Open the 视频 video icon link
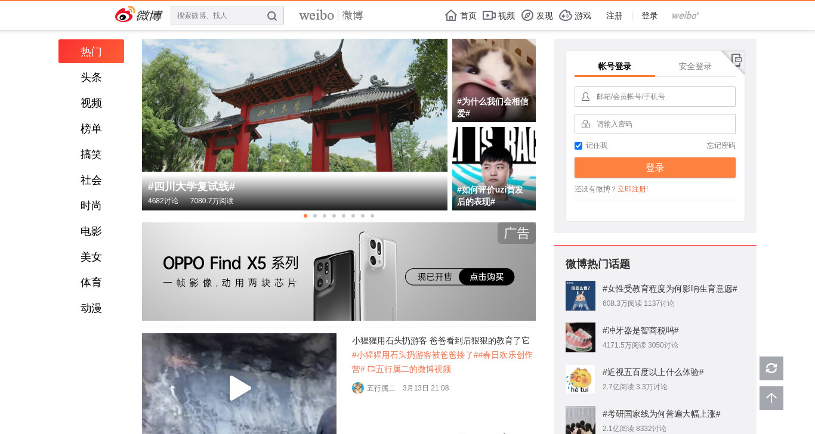The image size is (815, 434). 489,15
